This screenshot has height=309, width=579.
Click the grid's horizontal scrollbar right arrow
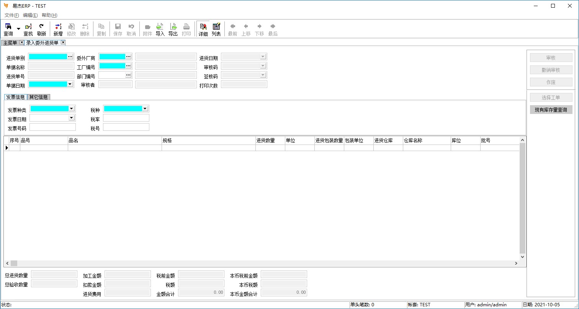click(516, 263)
